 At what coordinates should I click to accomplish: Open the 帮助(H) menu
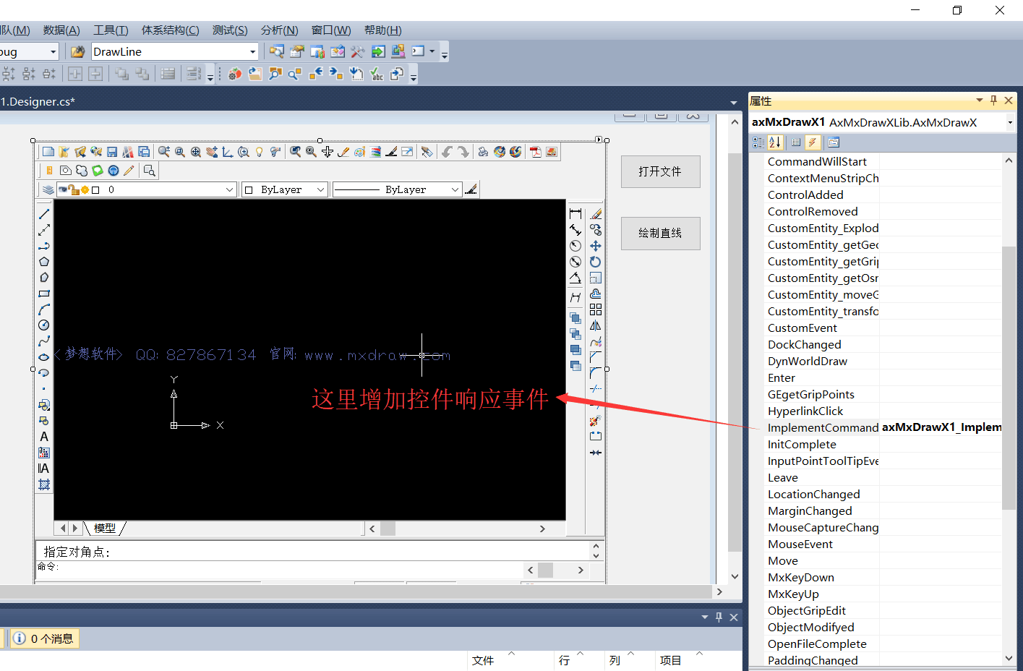click(x=382, y=30)
